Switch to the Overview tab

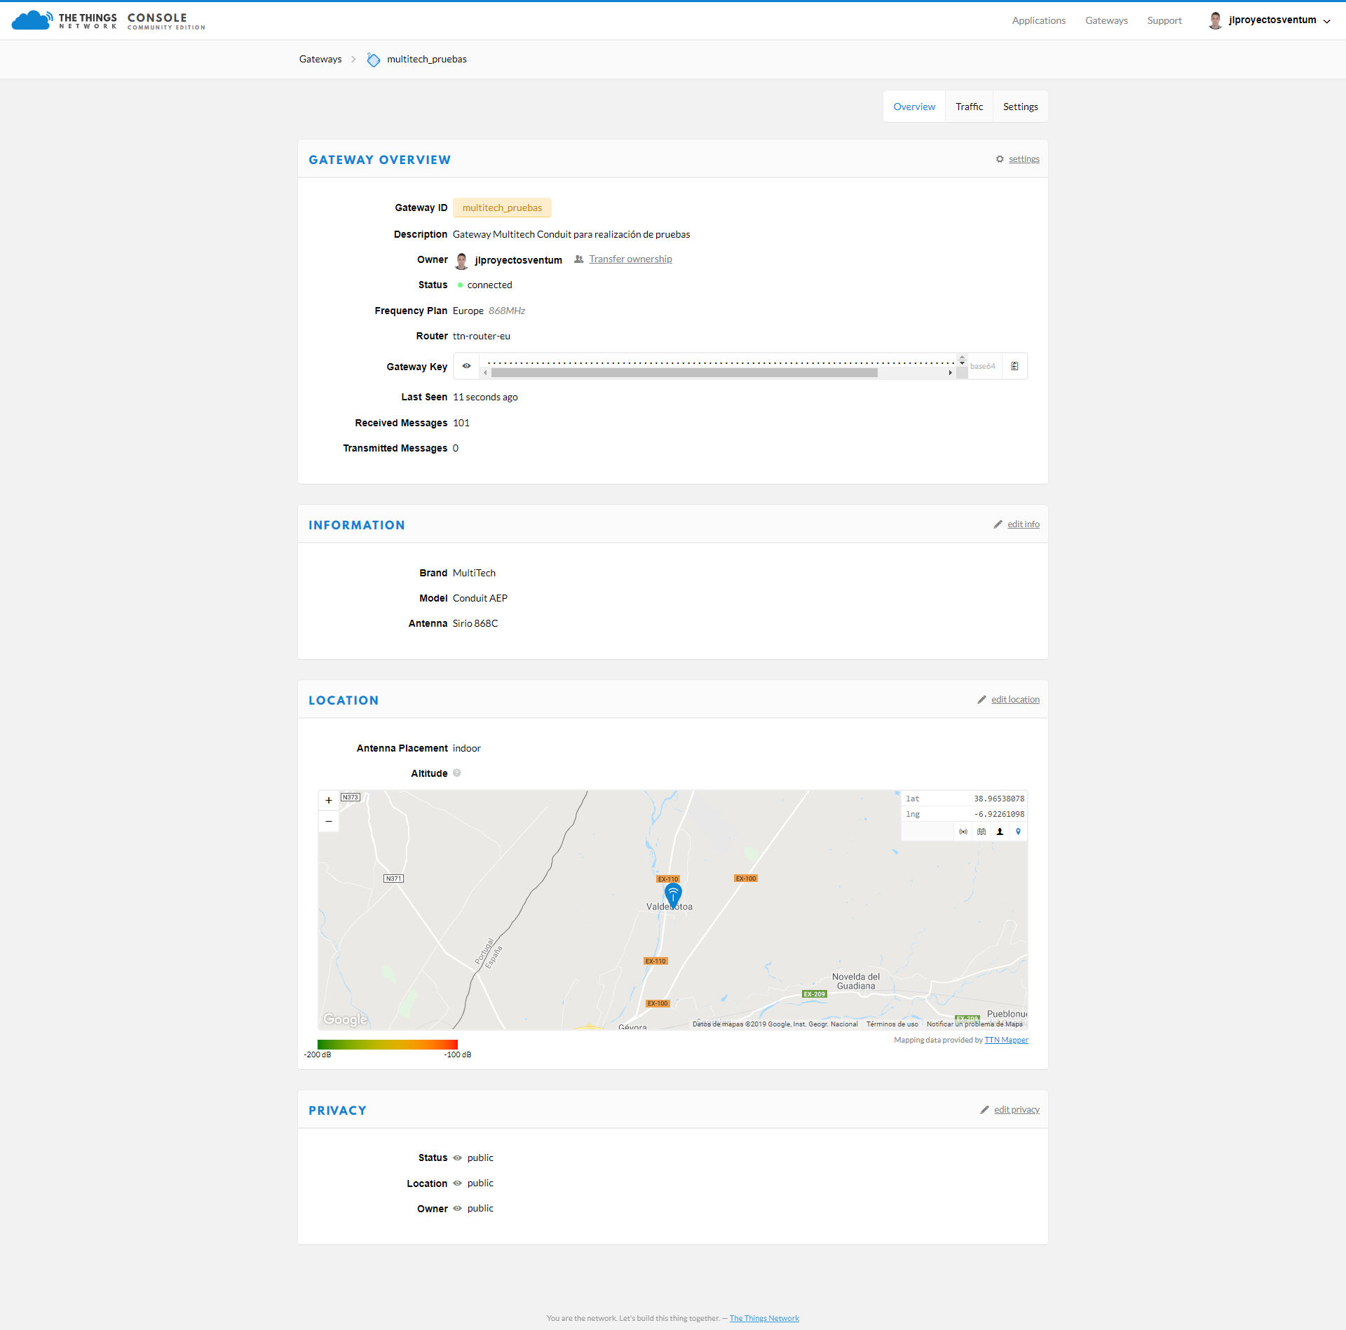(x=913, y=107)
